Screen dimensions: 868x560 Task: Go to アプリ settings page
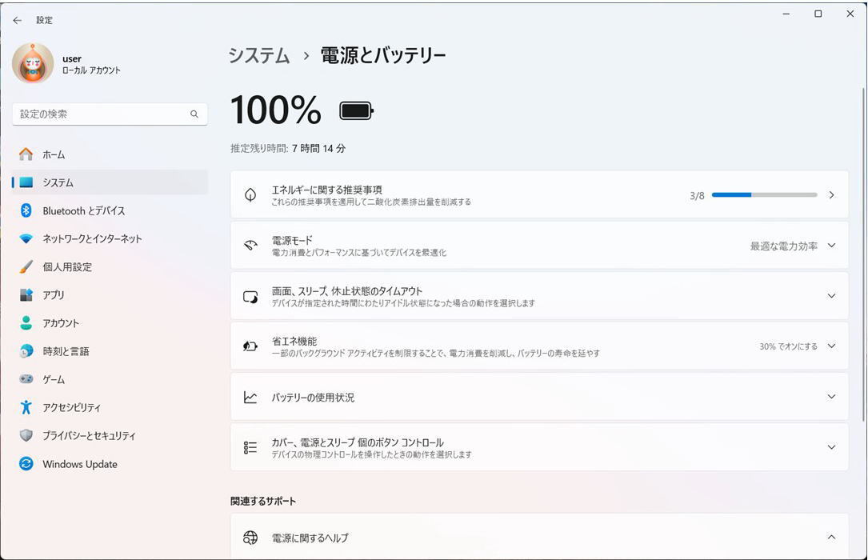(x=54, y=294)
